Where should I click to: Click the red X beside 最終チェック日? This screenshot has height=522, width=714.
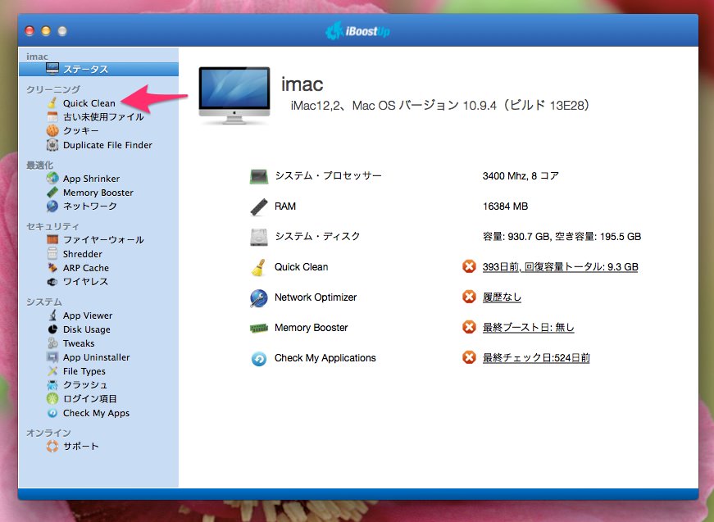[469, 357]
